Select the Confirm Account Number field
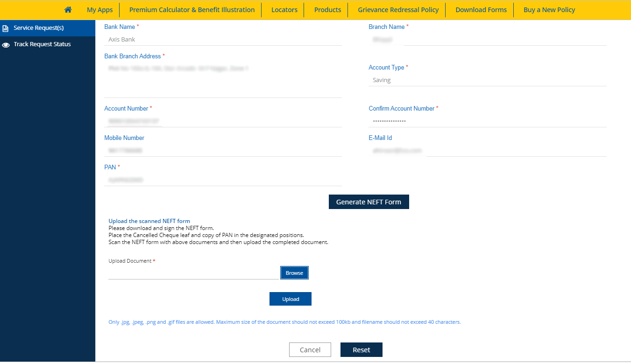 488,121
